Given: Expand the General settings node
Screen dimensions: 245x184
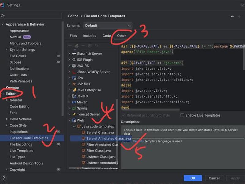Looking at the screenshot, I should [x=6, y=100].
